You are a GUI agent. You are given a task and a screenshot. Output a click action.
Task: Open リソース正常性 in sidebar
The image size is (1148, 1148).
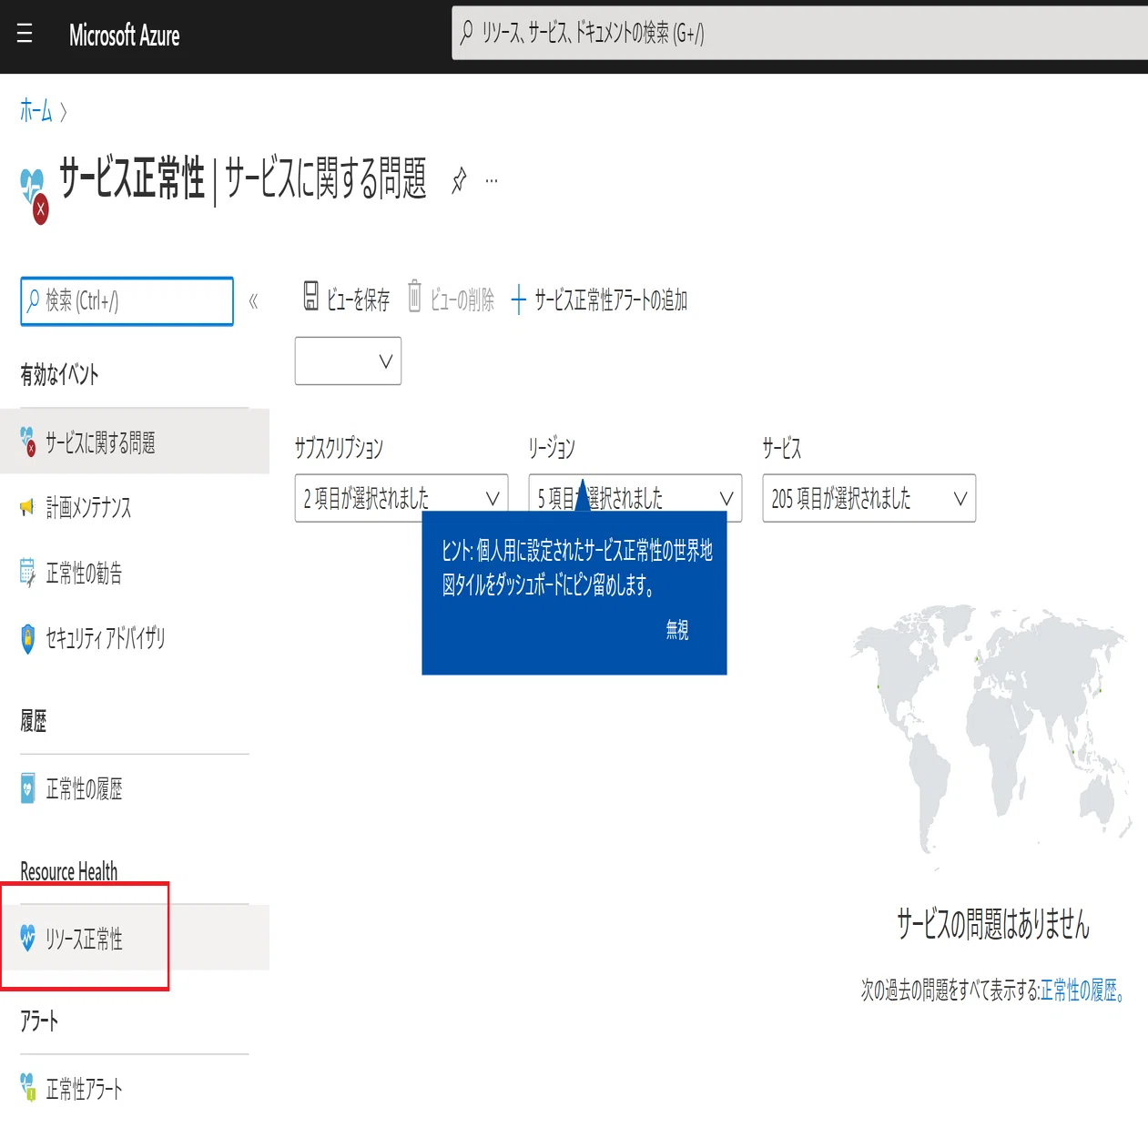pyautogui.click(x=135, y=938)
